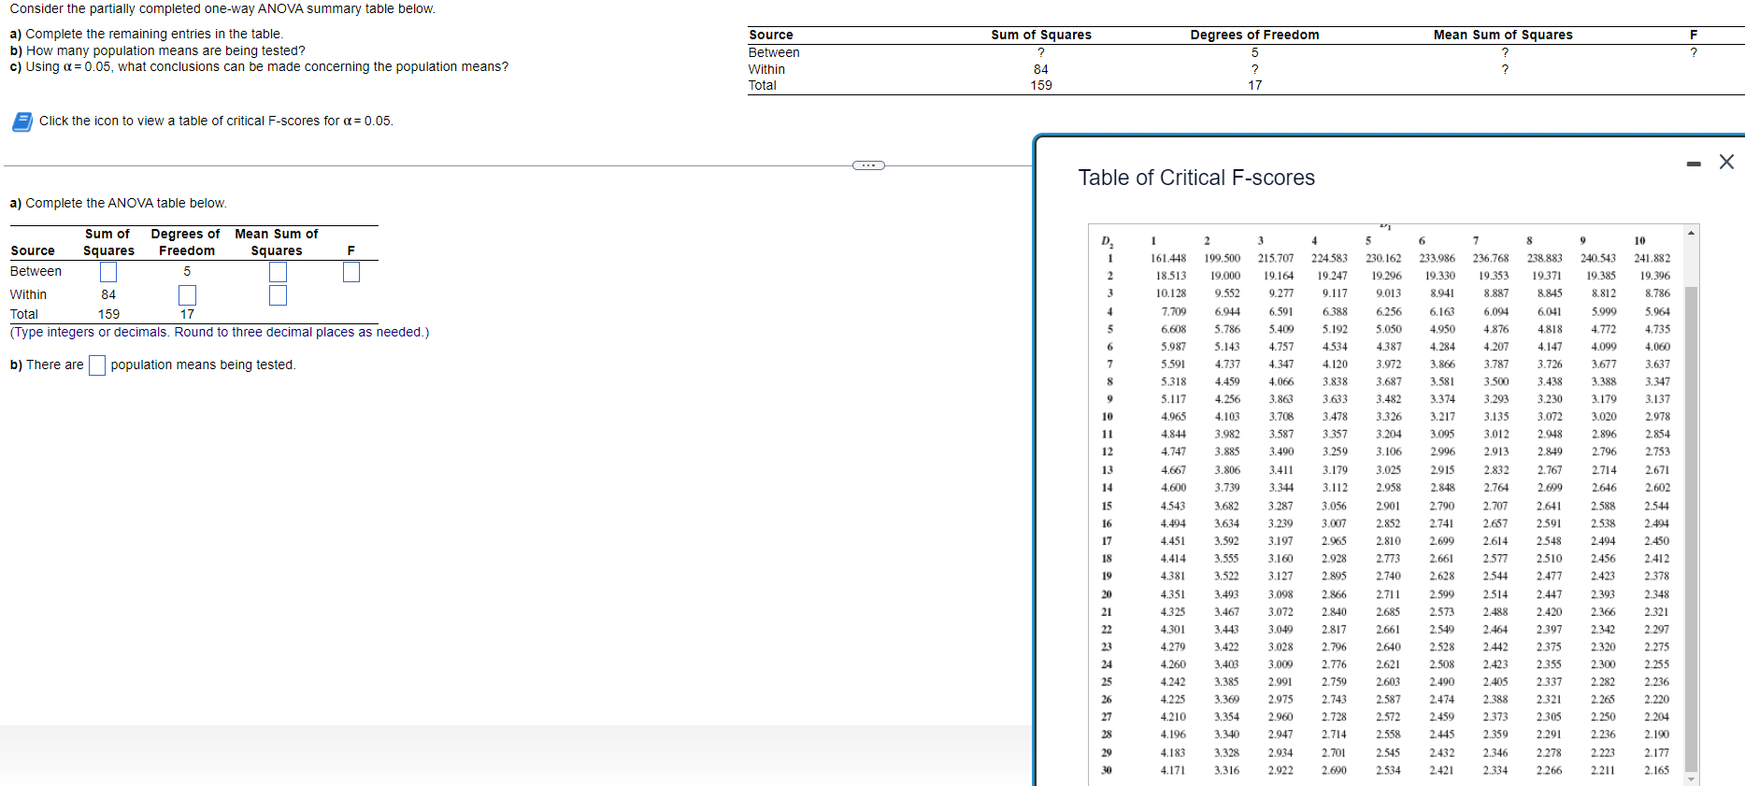The width and height of the screenshot is (1745, 786).
Task: Click the F-table value 2.978
Action: (1658, 417)
